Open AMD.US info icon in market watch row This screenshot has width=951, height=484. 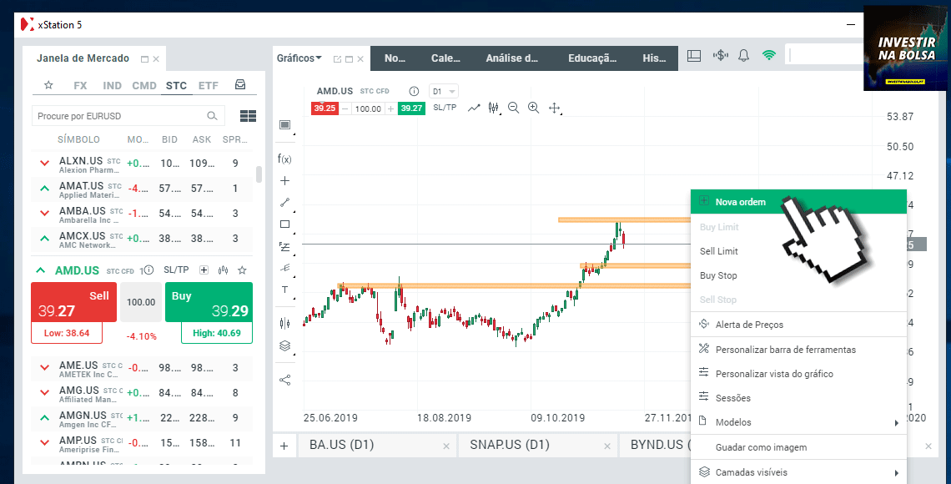coord(149,270)
